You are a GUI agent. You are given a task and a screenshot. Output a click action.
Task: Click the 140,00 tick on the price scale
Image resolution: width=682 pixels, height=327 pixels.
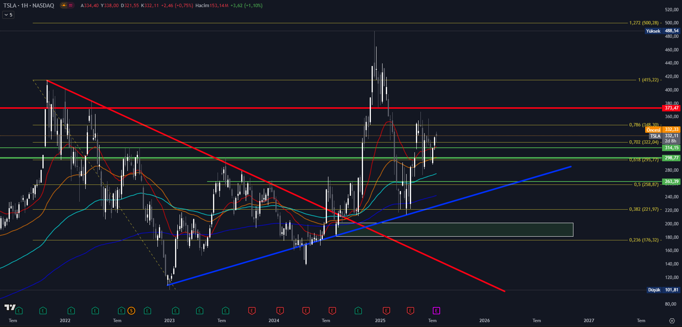coord(671,264)
